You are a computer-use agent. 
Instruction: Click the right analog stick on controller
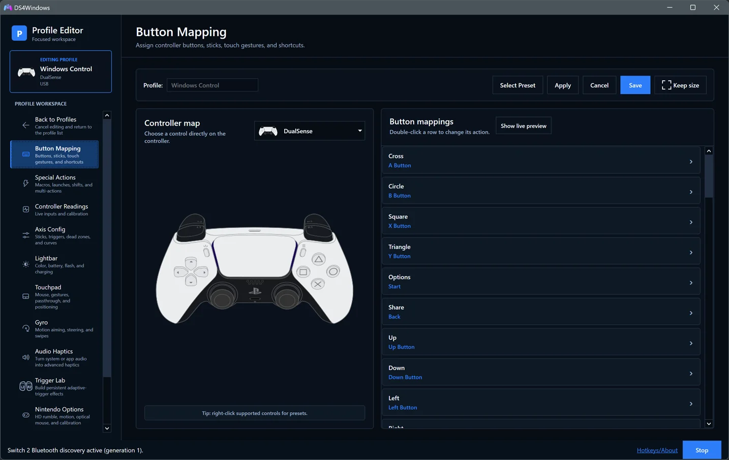pos(287,296)
